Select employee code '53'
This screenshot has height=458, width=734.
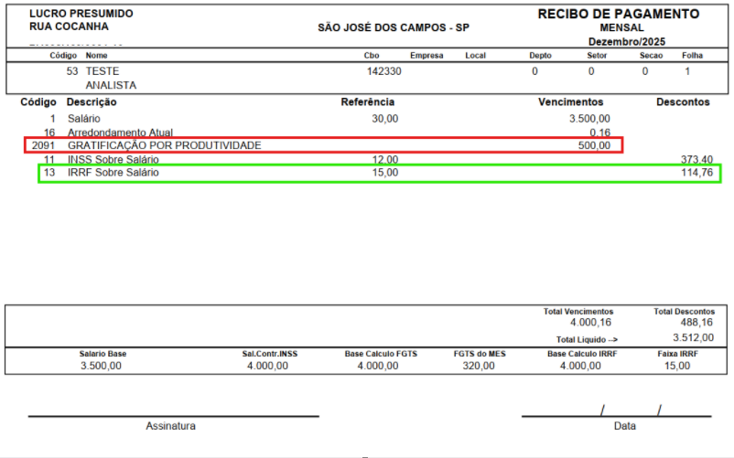(x=72, y=71)
